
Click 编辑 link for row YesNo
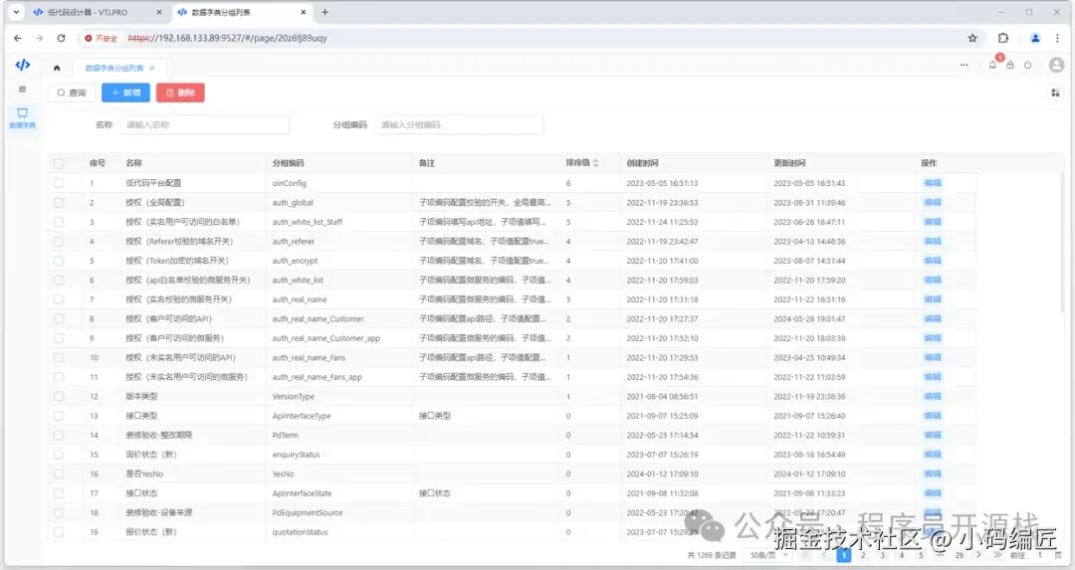coord(933,474)
